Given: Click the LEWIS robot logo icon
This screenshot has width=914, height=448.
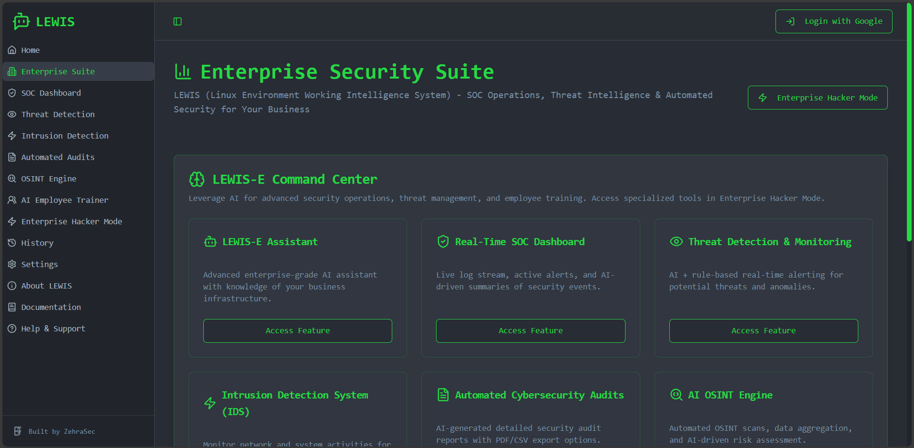Looking at the screenshot, I should coord(21,21).
